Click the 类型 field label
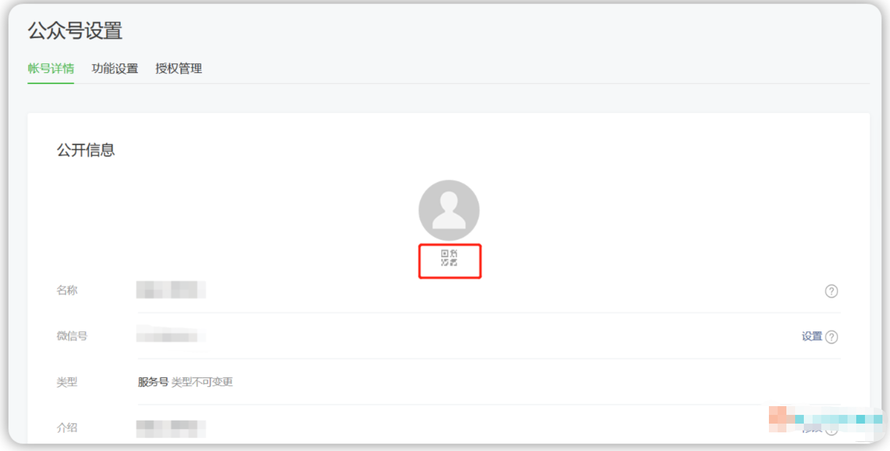 pyautogui.click(x=67, y=382)
